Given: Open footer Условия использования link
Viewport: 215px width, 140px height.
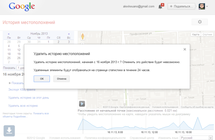Looking at the screenshot, I should [x=65, y=138].
